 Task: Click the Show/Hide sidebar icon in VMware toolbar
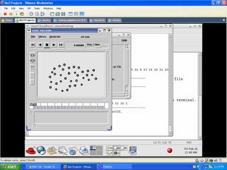tap(52, 14)
